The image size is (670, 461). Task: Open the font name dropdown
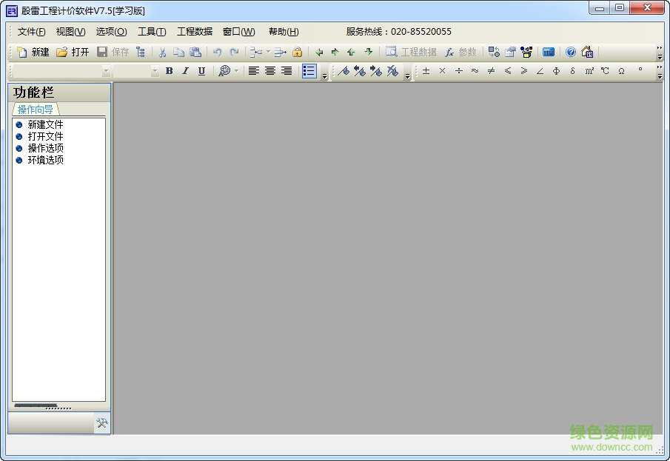[106, 71]
